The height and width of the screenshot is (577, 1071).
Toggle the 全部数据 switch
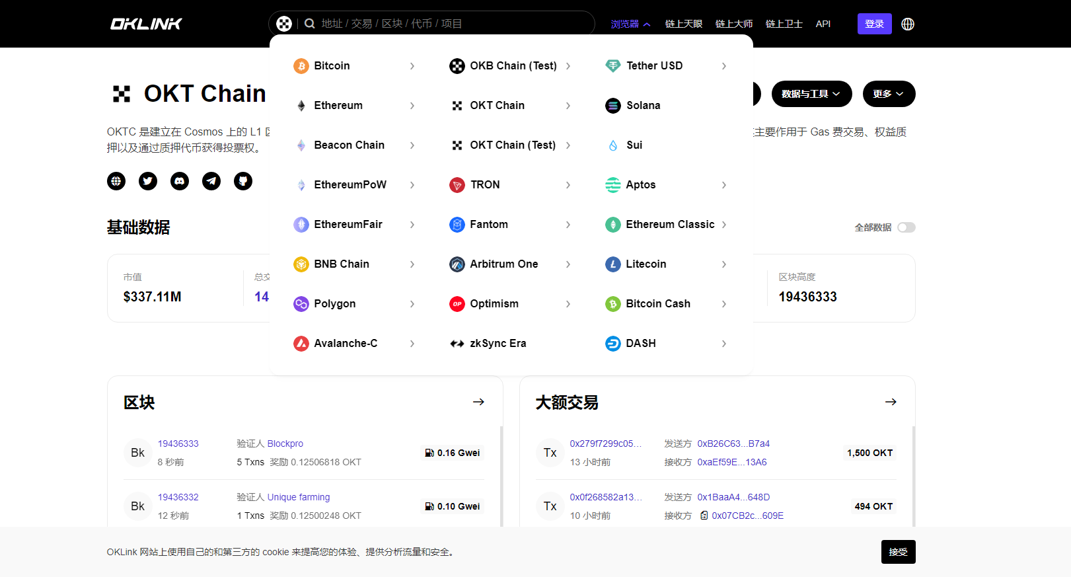tap(906, 227)
